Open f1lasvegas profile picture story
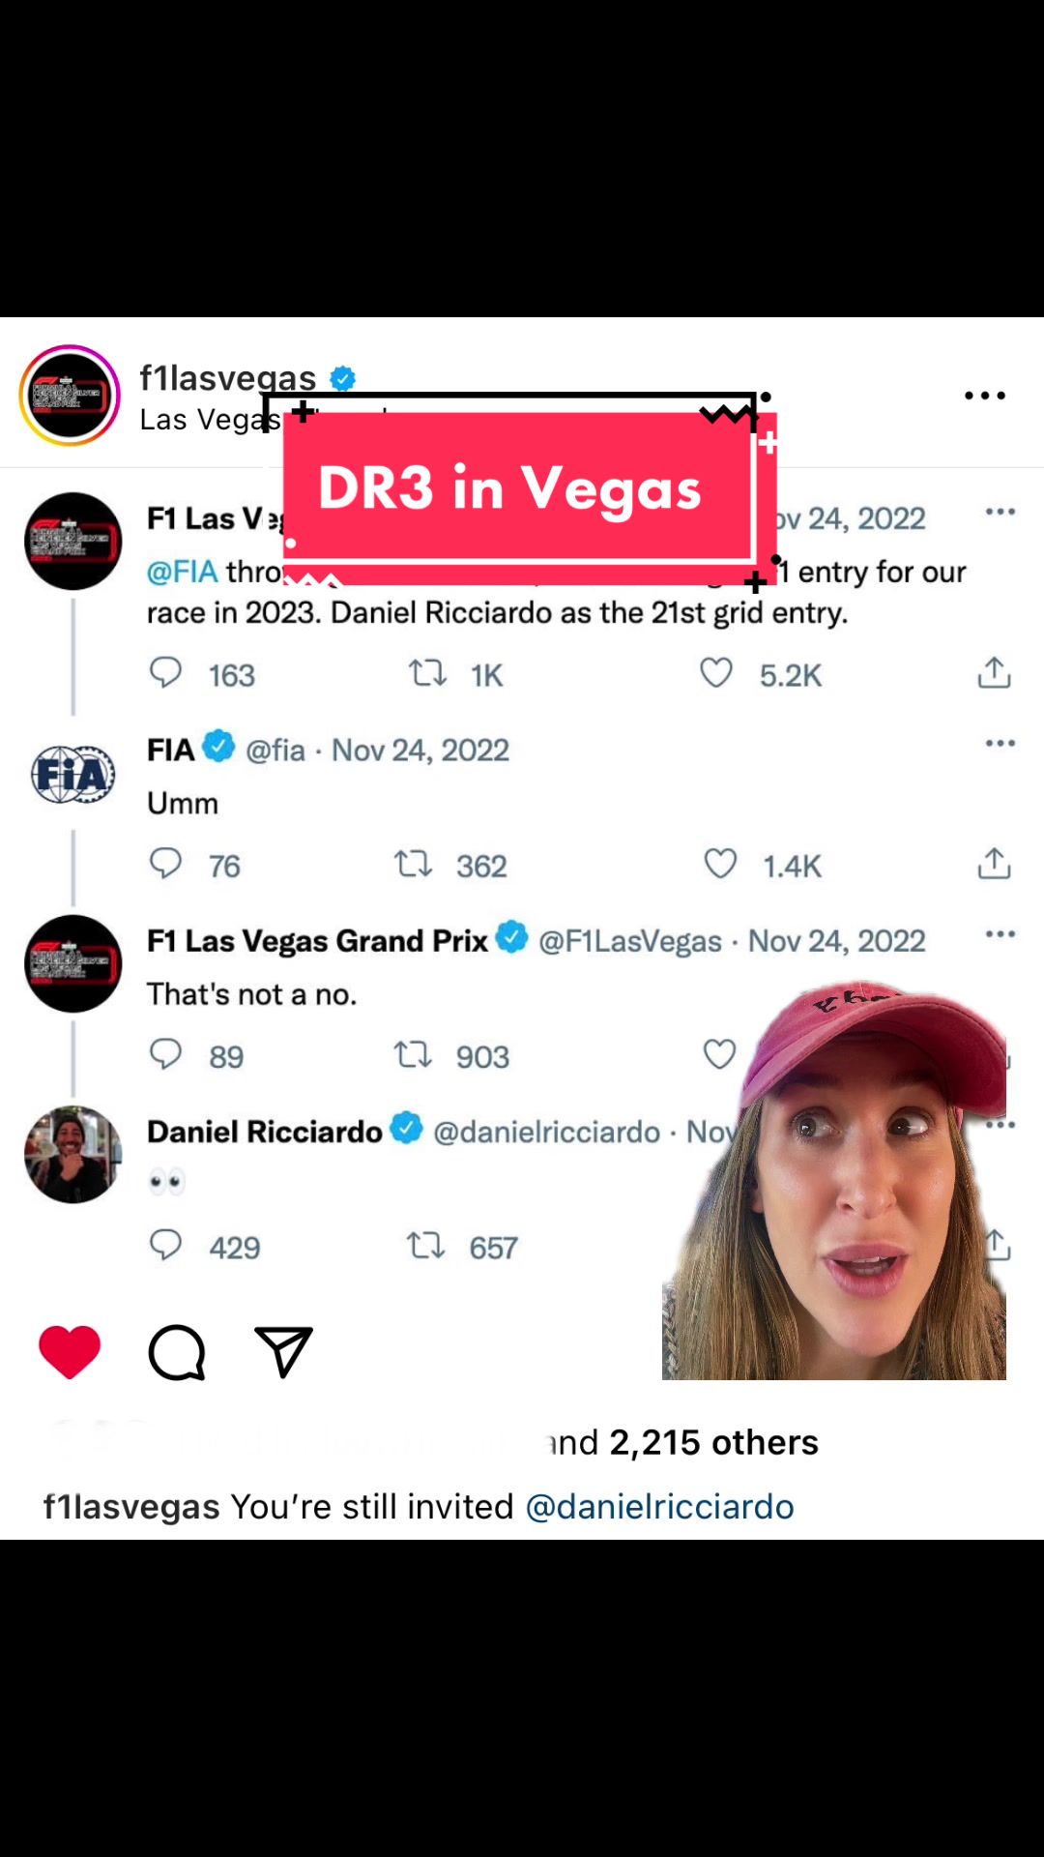The image size is (1044, 1857). point(70,396)
